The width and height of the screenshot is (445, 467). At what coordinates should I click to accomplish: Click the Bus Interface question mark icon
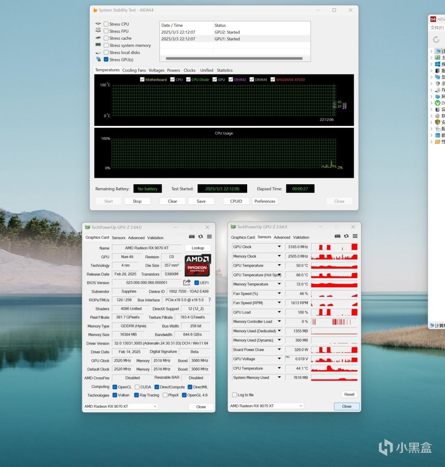tap(209, 300)
